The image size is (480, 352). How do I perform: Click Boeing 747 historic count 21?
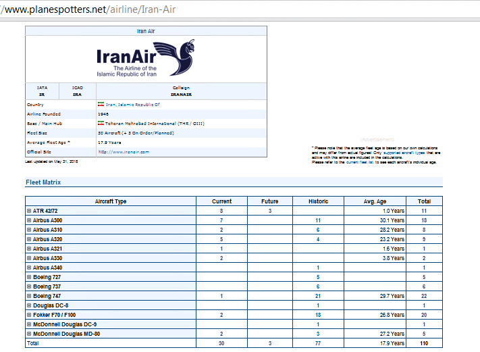point(318,296)
